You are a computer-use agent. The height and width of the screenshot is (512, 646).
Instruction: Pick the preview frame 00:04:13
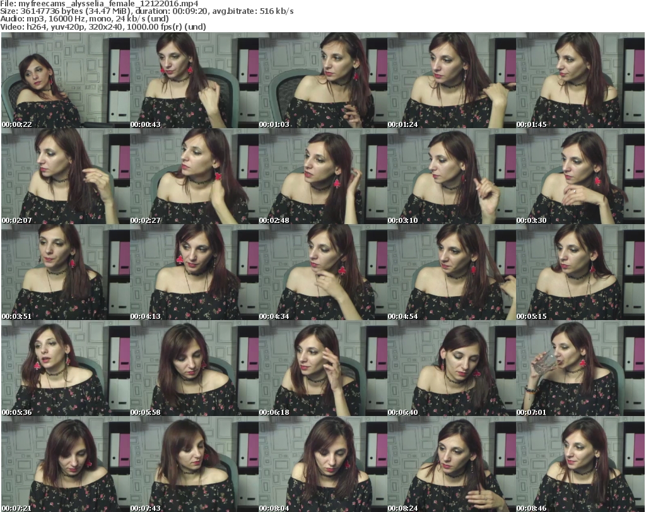(x=194, y=272)
